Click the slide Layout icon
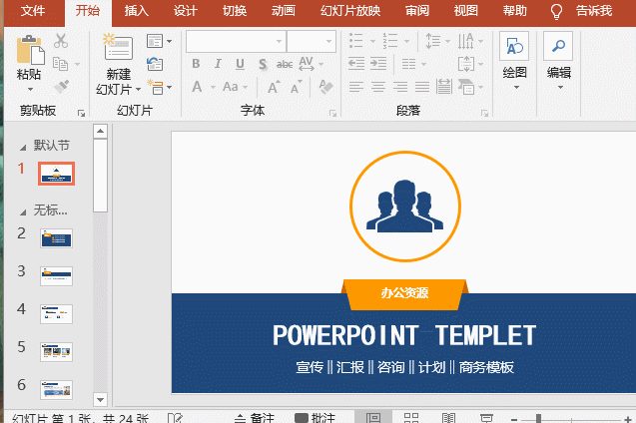 [x=155, y=41]
